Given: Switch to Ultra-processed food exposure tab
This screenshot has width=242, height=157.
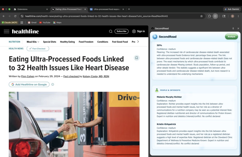Looking at the screenshot, I should pyautogui.click(x=107, y=9).
